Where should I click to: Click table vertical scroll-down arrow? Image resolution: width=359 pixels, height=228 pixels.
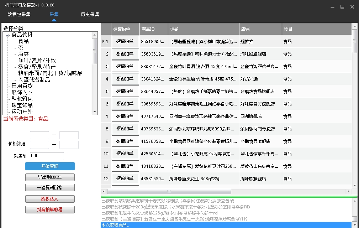point(354,186)
